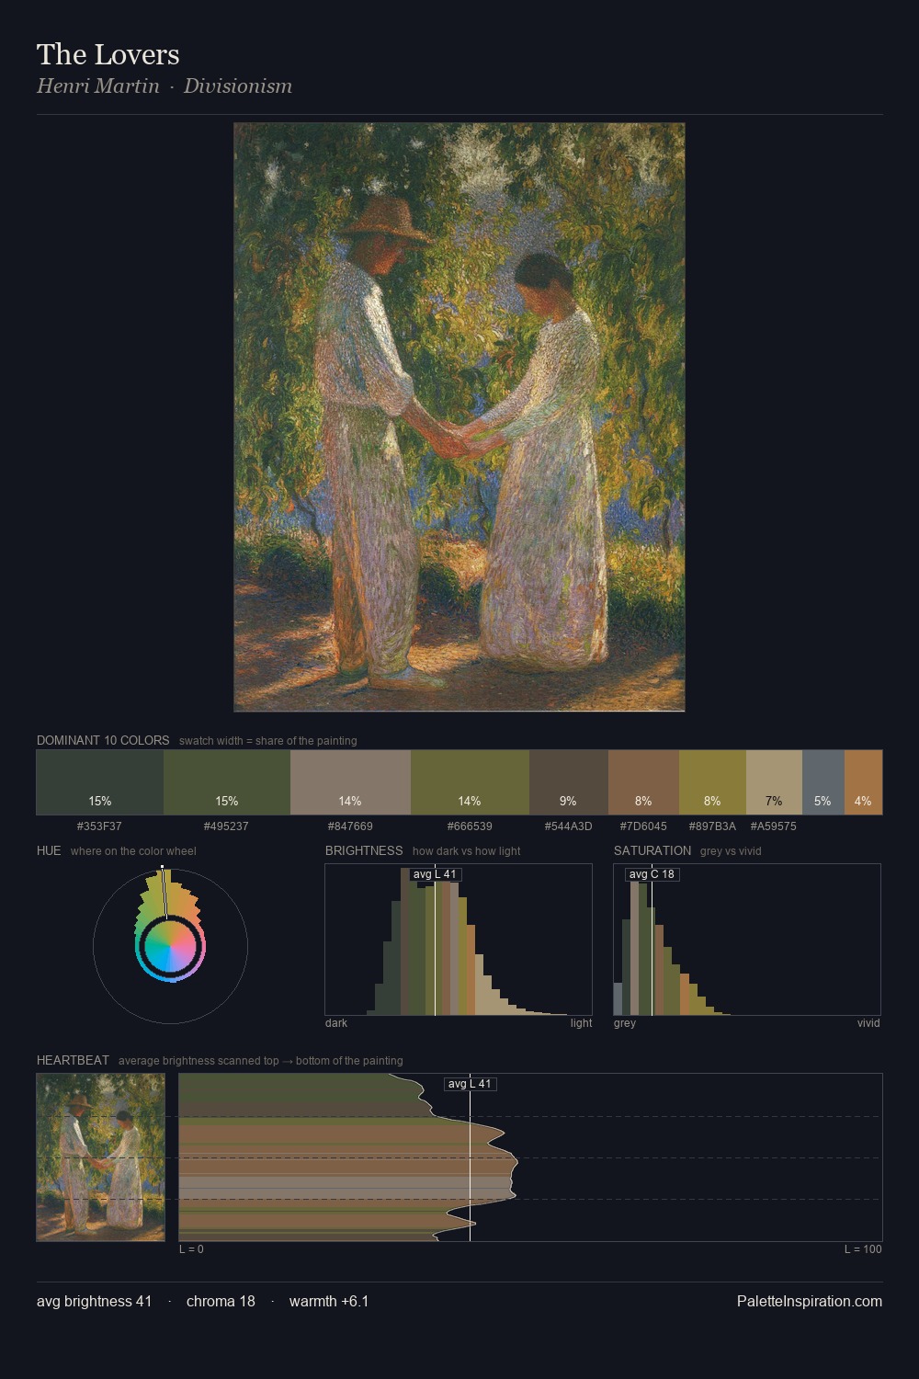Screen dimensions: 919x1379
Task: Click footer stat 'avg brightness 41'
Action: (x=95, y=1301)
